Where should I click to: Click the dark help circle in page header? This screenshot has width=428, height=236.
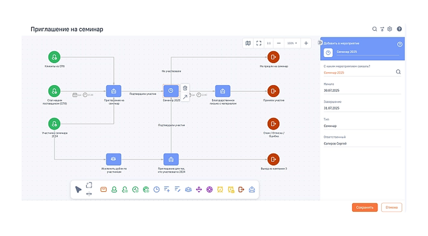[399, 29]
